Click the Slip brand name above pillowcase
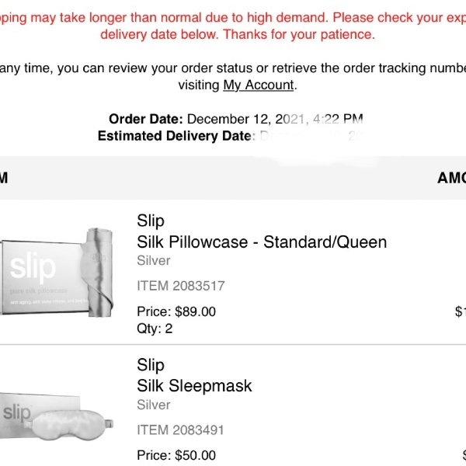This screenshot has height=466, width=466. click(x=151, y=221)
